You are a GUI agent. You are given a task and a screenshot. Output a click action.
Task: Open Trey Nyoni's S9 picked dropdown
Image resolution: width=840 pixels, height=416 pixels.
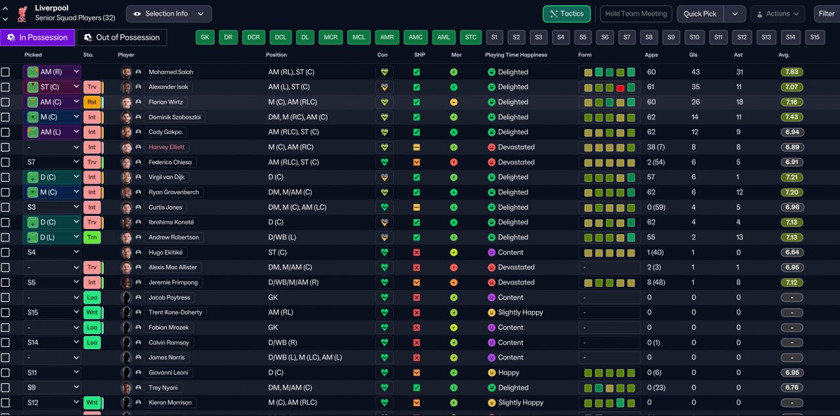click(52, 387)
